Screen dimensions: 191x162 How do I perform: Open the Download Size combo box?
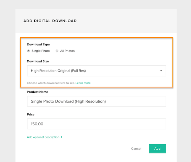[97, 71]
